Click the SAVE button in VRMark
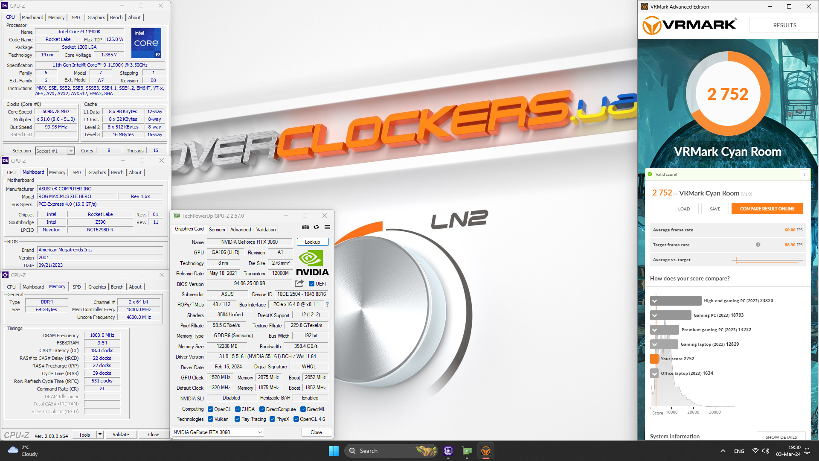819x461 pixels. pyautogui.click(x=715, y=209)
